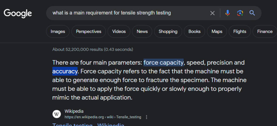
Task: Open the three-dot menu beside Wikipedia URL
Action: (147, 117)
